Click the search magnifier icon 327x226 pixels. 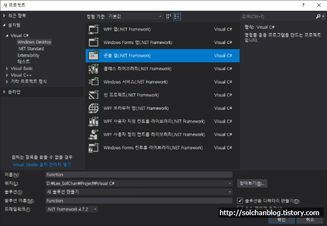click(318, 16)
